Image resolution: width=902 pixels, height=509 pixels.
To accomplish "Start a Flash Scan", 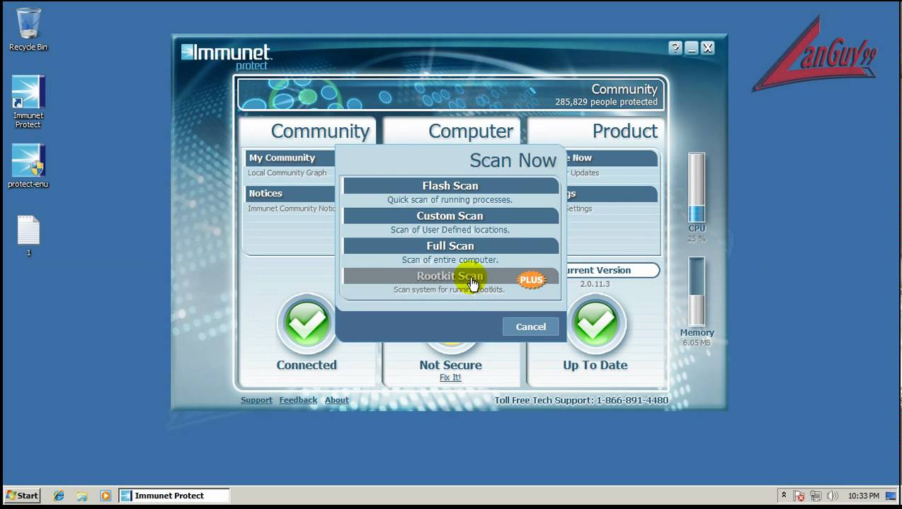I will pyautogui.click(x=450, y=186).
